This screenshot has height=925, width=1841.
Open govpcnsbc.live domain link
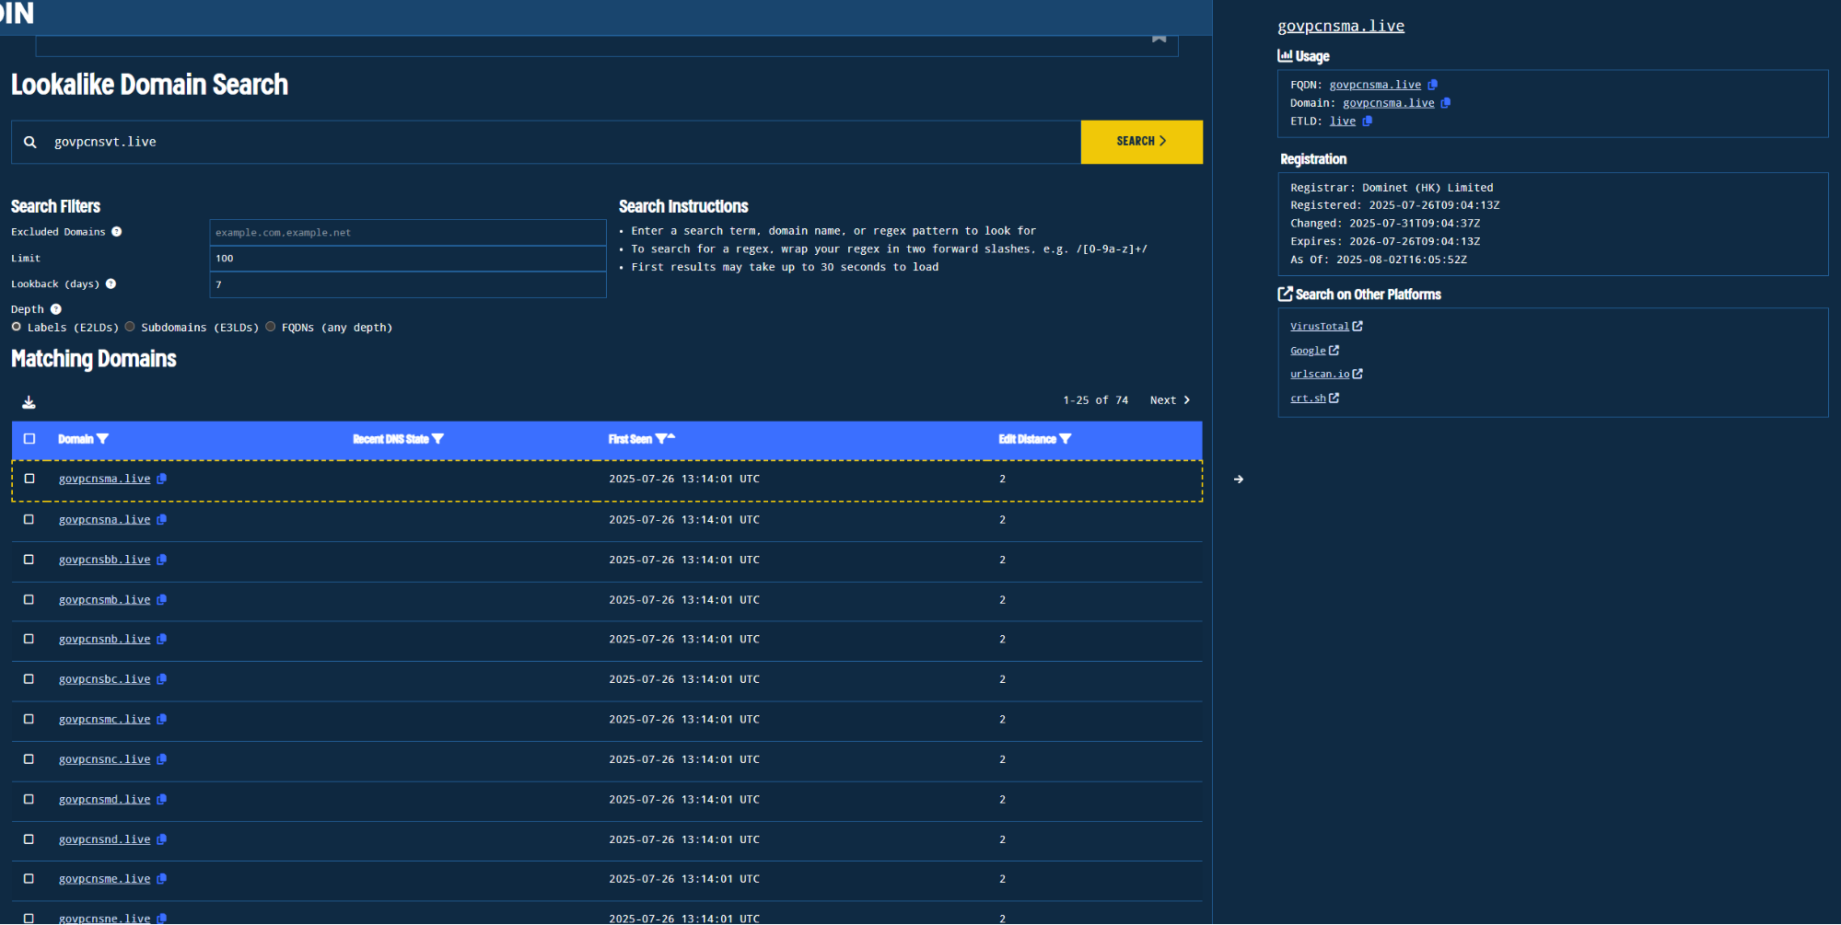pyautogui.click(x=104, y=679)
